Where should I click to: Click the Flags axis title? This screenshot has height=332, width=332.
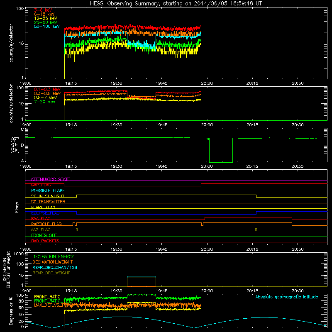(17, 207)
